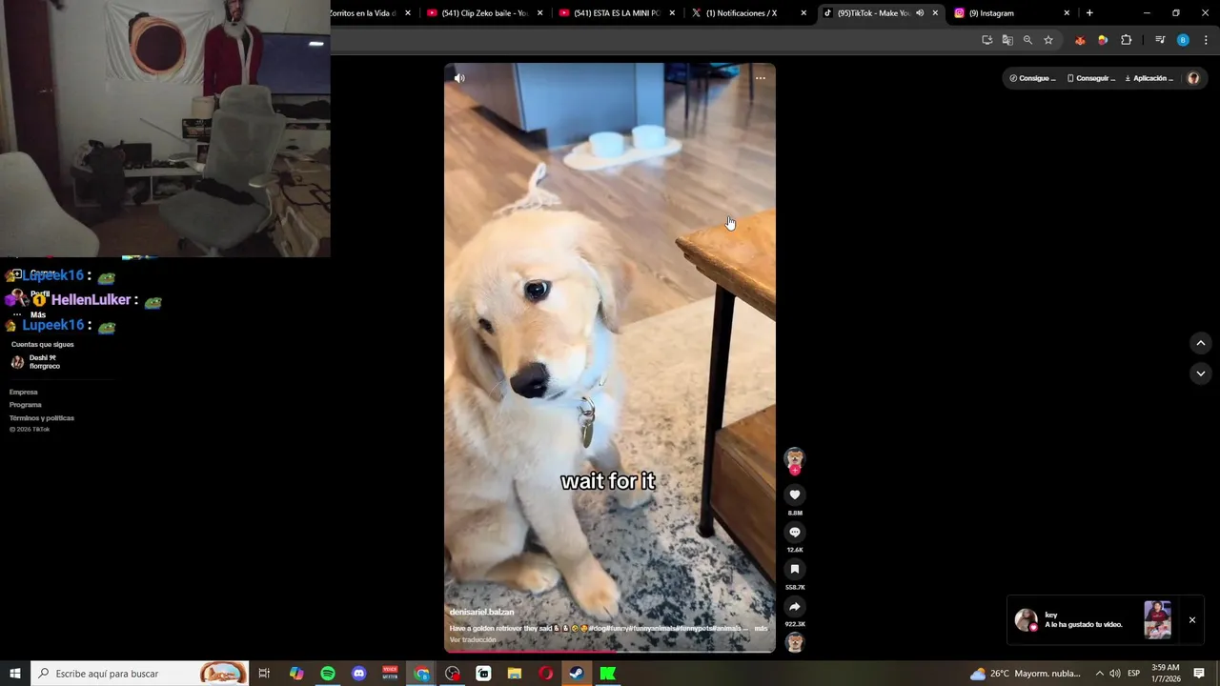This screenshot has height=686, width=1220.
Task: Close the Instagram tab
Action: (x=1067, y=13)
